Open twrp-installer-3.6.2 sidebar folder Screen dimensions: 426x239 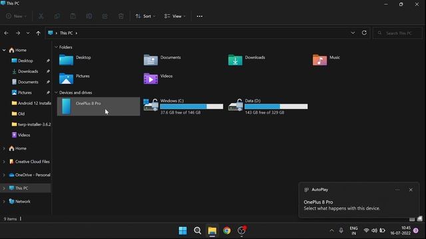pos(31,124)
